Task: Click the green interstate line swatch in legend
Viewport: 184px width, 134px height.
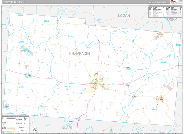Action: tap(11, 132)
